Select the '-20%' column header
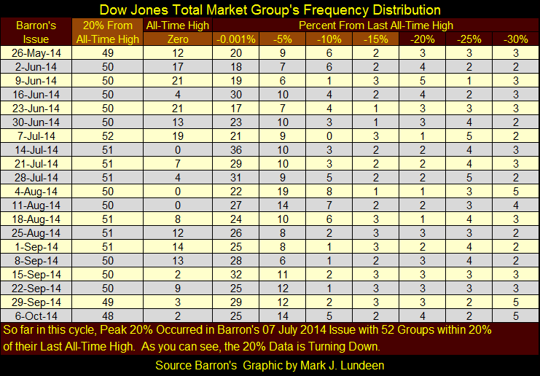This screenshot has height=376, width=540. point(422,39)
